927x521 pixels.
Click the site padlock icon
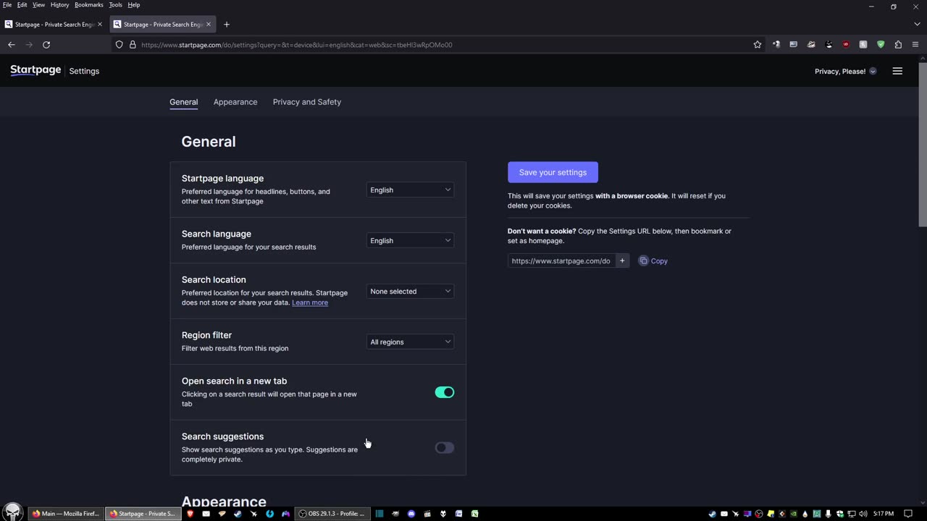pyautogui.click(x=133, y=44)
